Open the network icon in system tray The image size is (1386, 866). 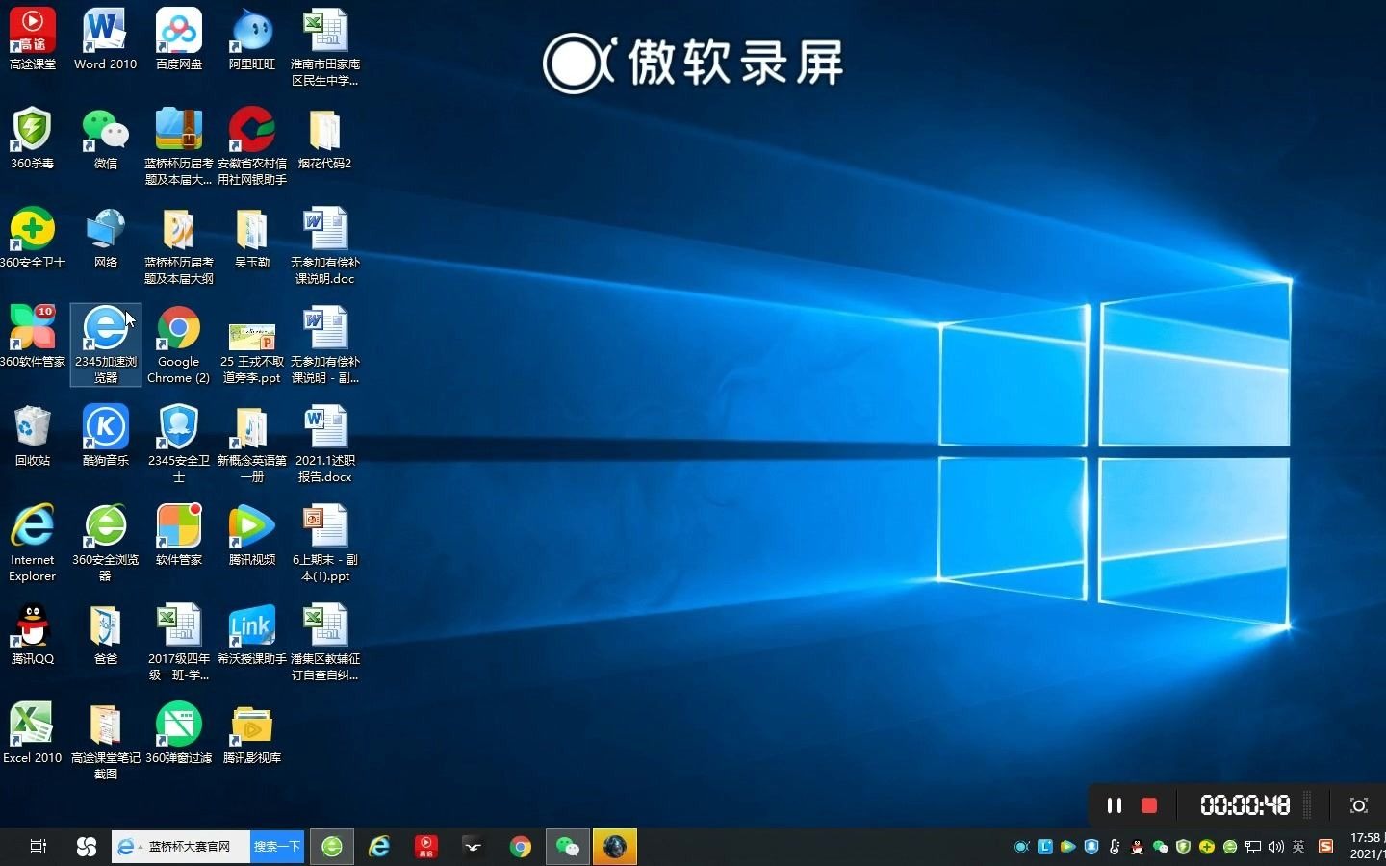(x=1253, y=848)
